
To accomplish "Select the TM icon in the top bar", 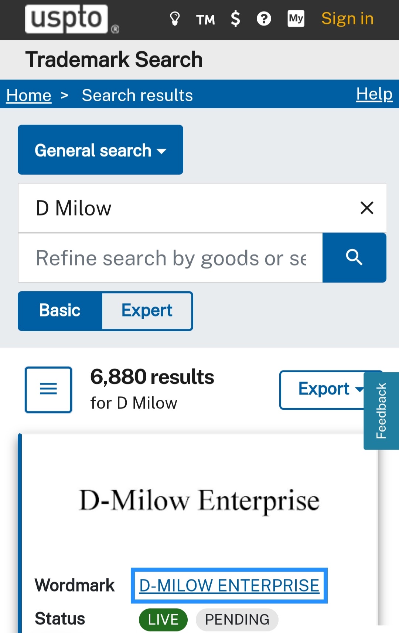I will (205, 19).
